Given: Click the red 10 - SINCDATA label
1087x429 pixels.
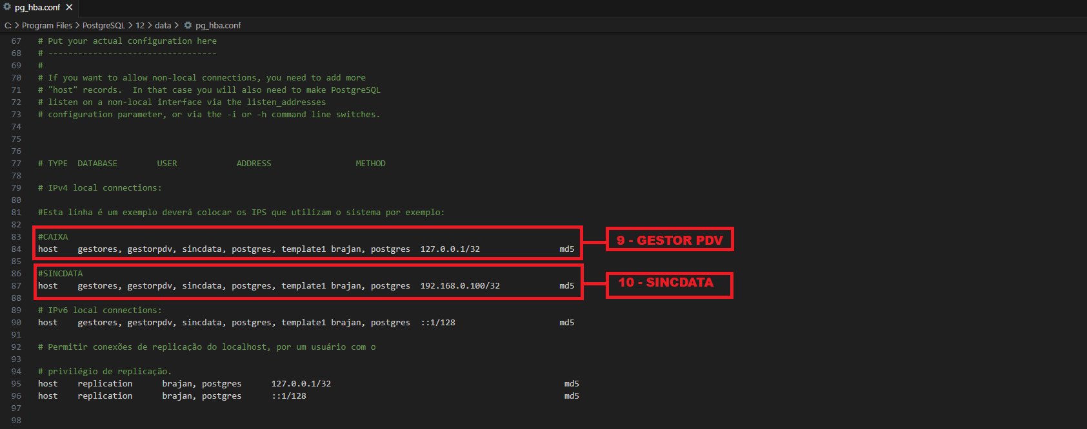Looking at the screenshot, I should pyautogui.click(x=666, y=283).
